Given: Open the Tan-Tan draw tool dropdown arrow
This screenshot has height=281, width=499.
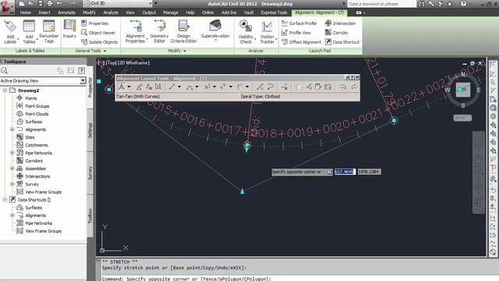Looking at the screenshot, I should (129, 87).
